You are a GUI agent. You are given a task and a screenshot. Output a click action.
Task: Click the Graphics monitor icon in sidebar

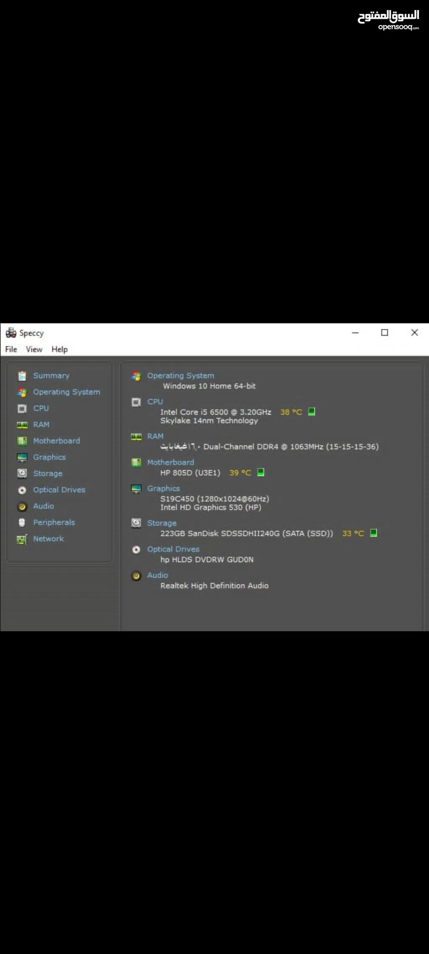coord(22,457)
